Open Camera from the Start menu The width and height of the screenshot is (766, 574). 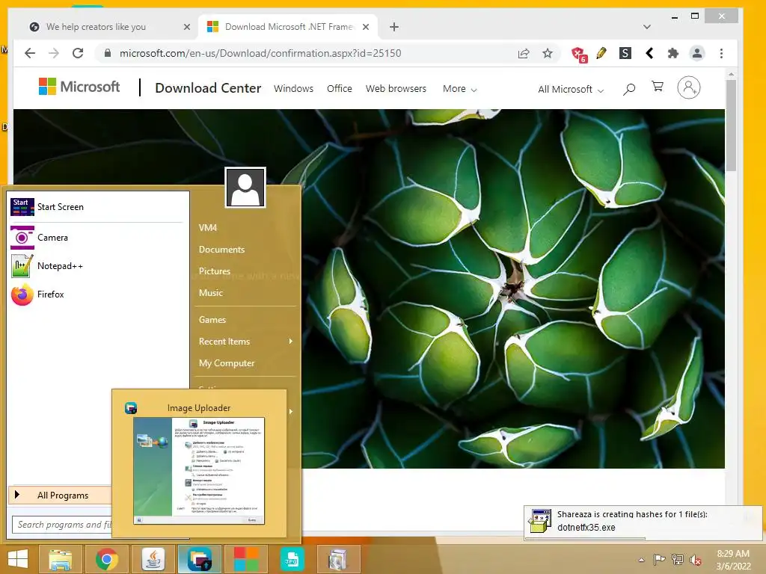[96, 238]
